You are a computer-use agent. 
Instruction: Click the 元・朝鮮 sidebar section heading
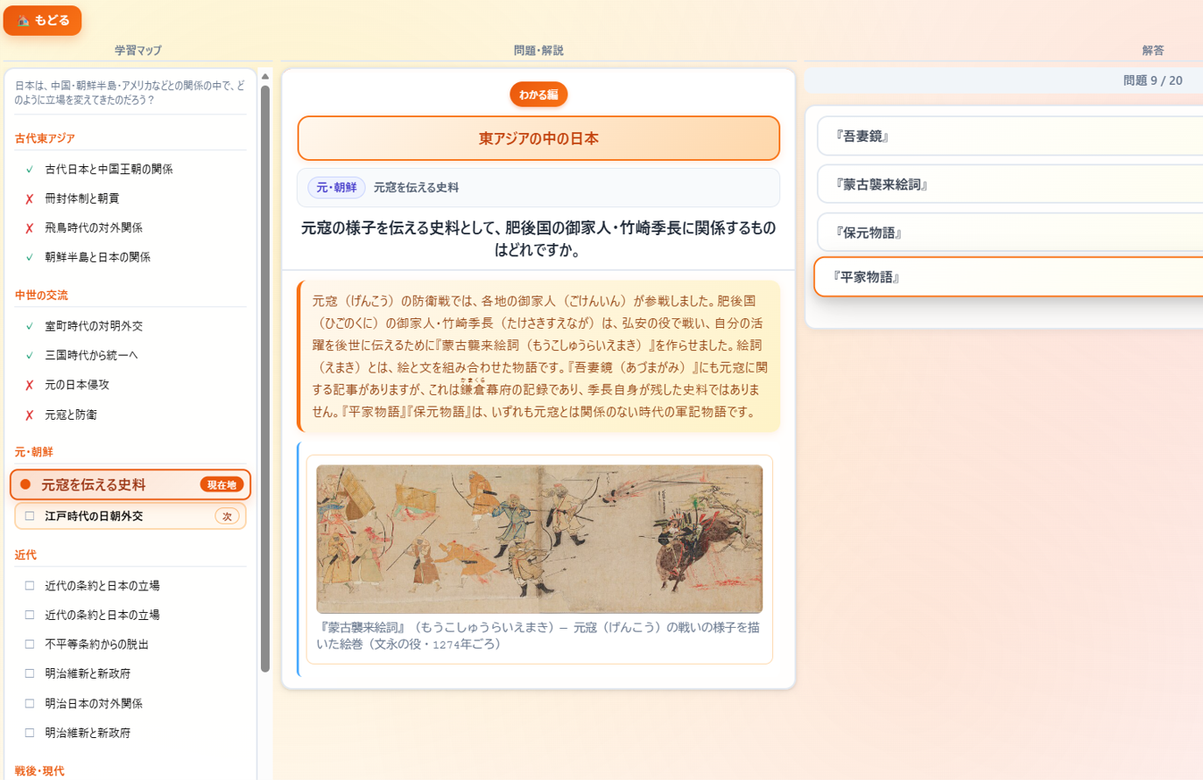pos(34,451)
